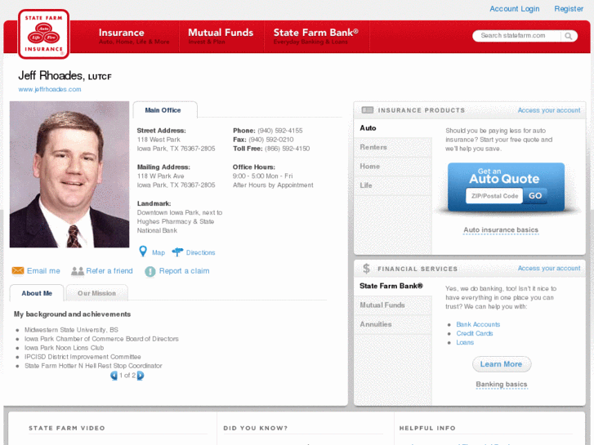This screenshot has height=445, width=594.
Task: Click Access your account in Financial Services
Action: pos(549,268)
